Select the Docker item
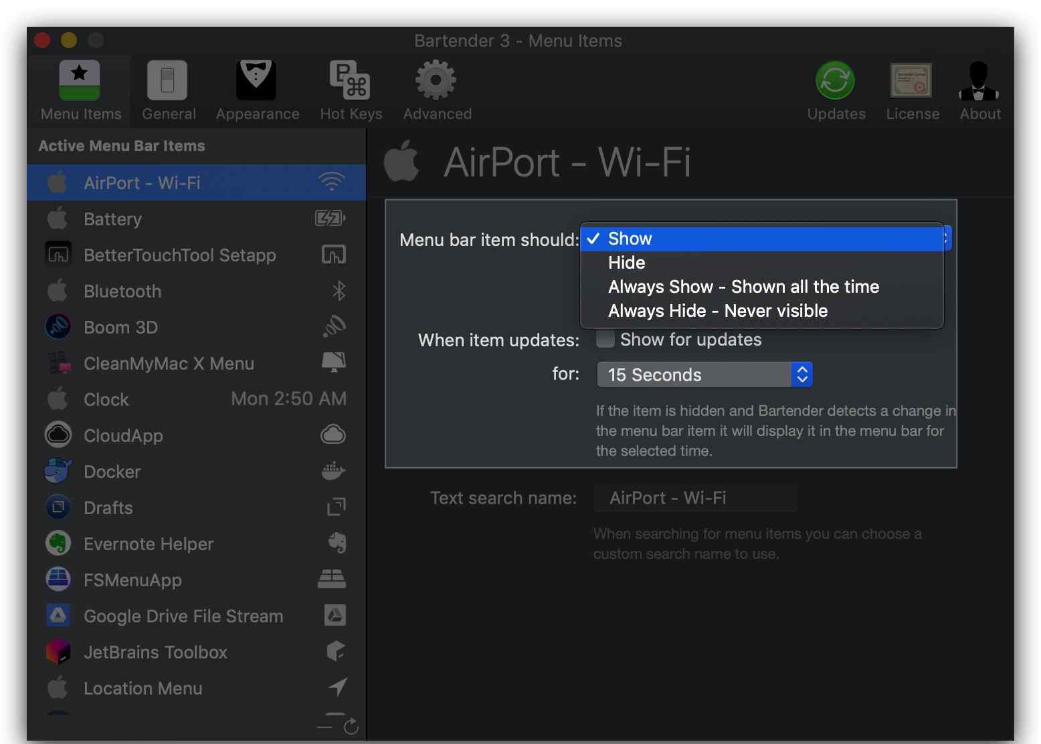Screen dimensions: 1041x744 pyautogui.click(x=196, y=471)
